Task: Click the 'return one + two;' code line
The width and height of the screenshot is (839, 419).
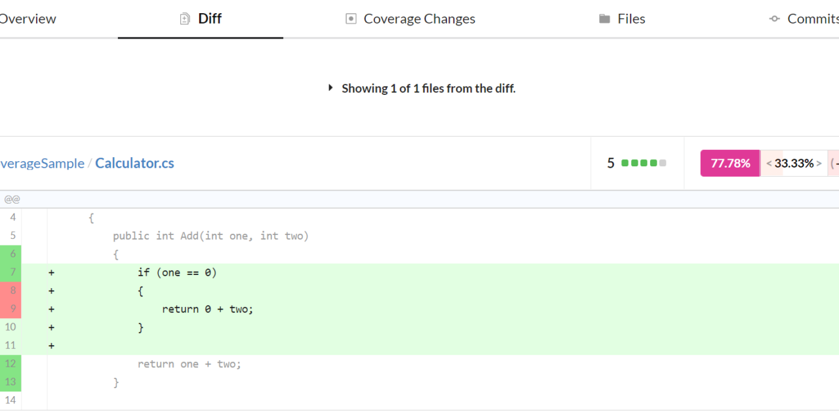Action: (x=189, y=364)
